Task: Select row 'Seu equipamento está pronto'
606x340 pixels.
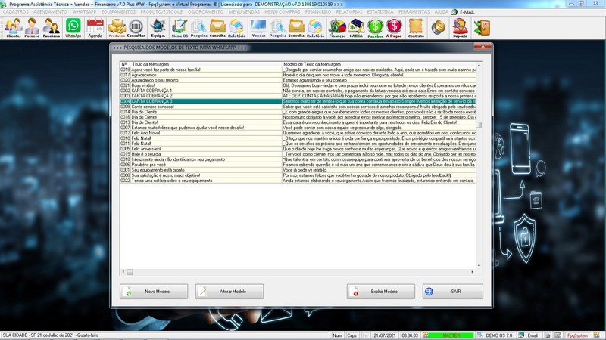Action: (298, 170)
